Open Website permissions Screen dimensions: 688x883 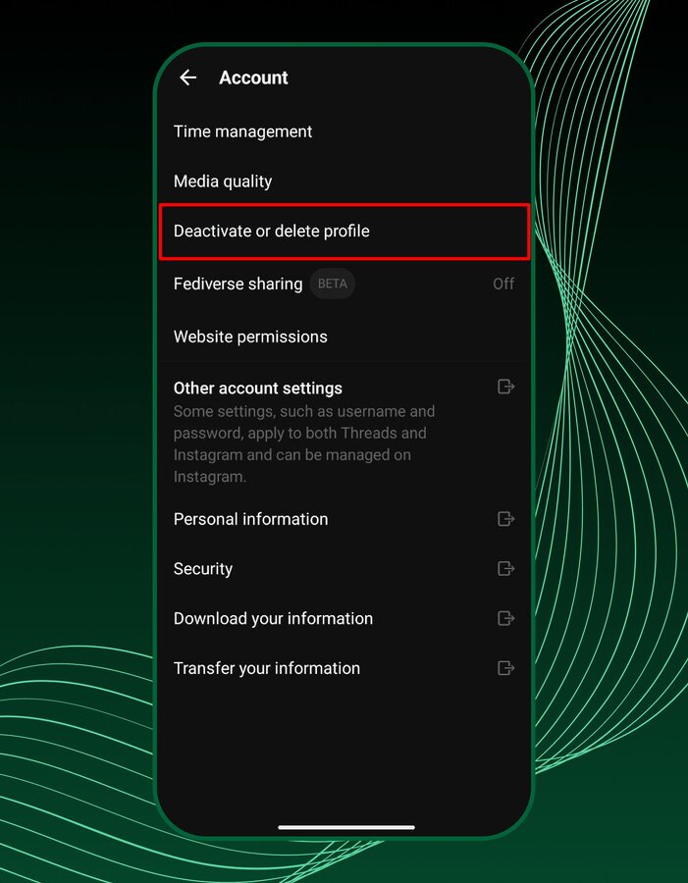coord(250,337)
